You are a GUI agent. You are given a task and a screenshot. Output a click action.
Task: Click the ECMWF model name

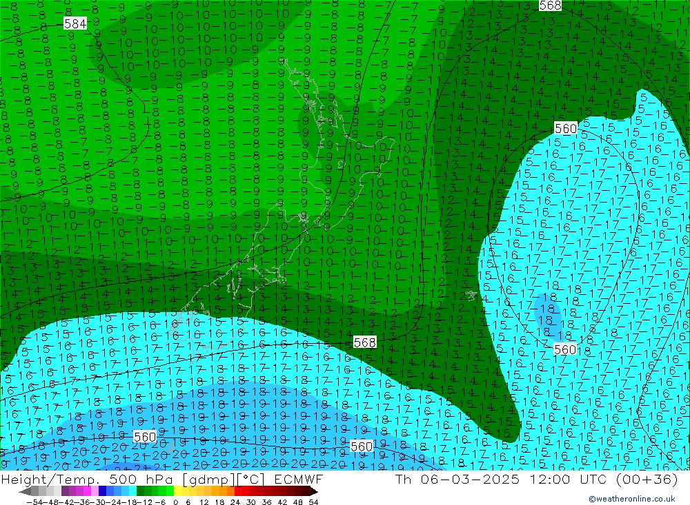coord(299,480)
